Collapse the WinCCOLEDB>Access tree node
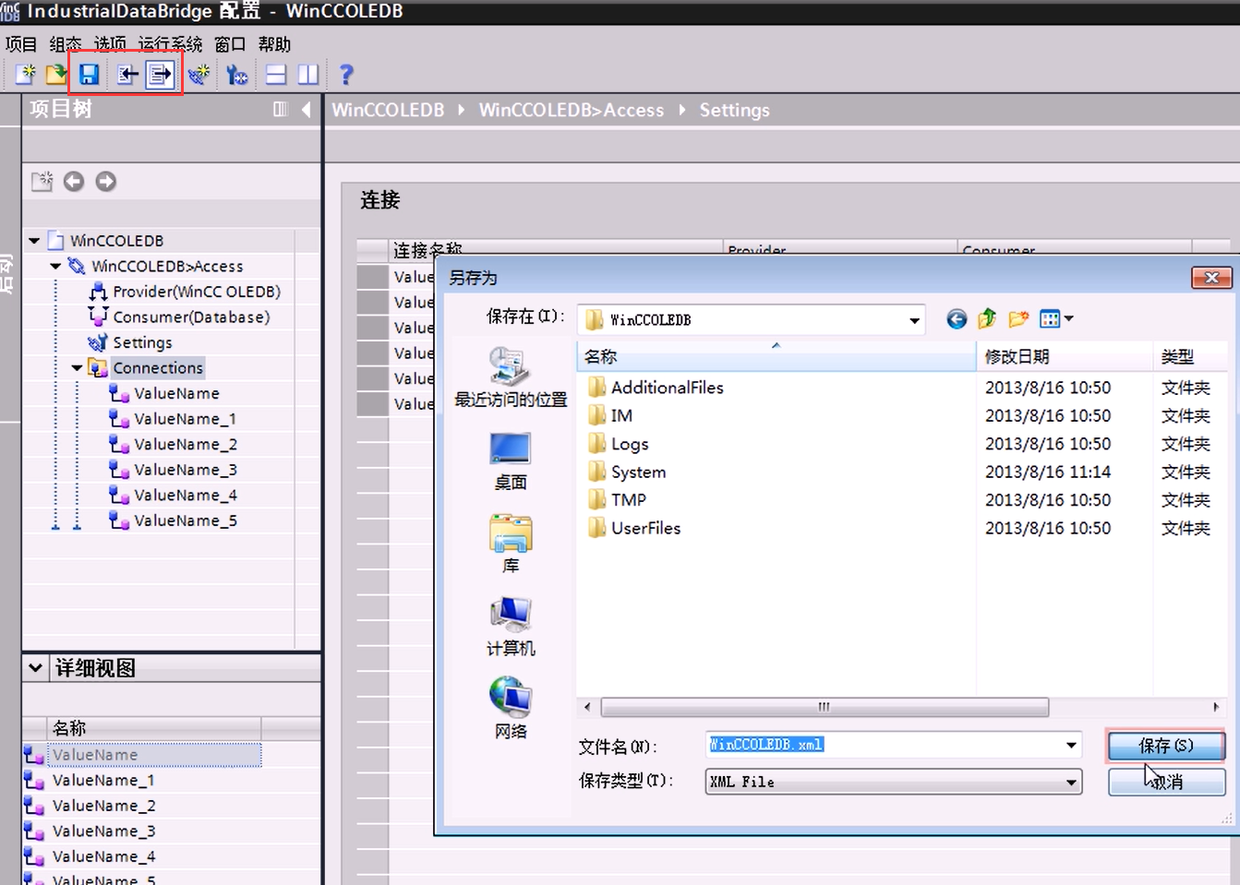 click(55, 267)
